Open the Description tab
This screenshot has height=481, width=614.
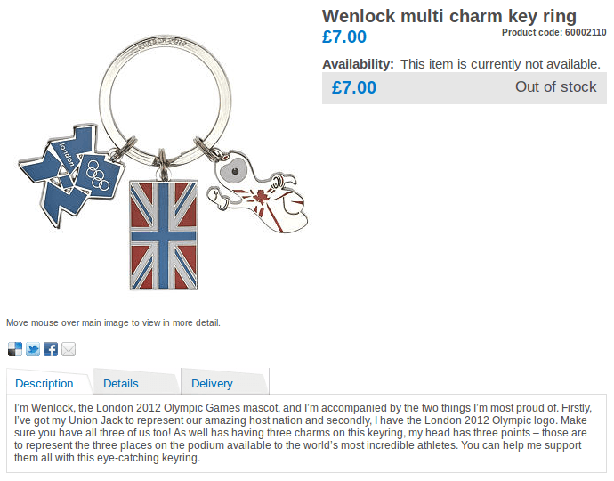[x=44, y=383]
